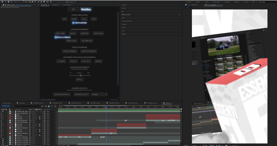Select the Puppet Pin tool
277x146 pixels.
tap(51, 2)
